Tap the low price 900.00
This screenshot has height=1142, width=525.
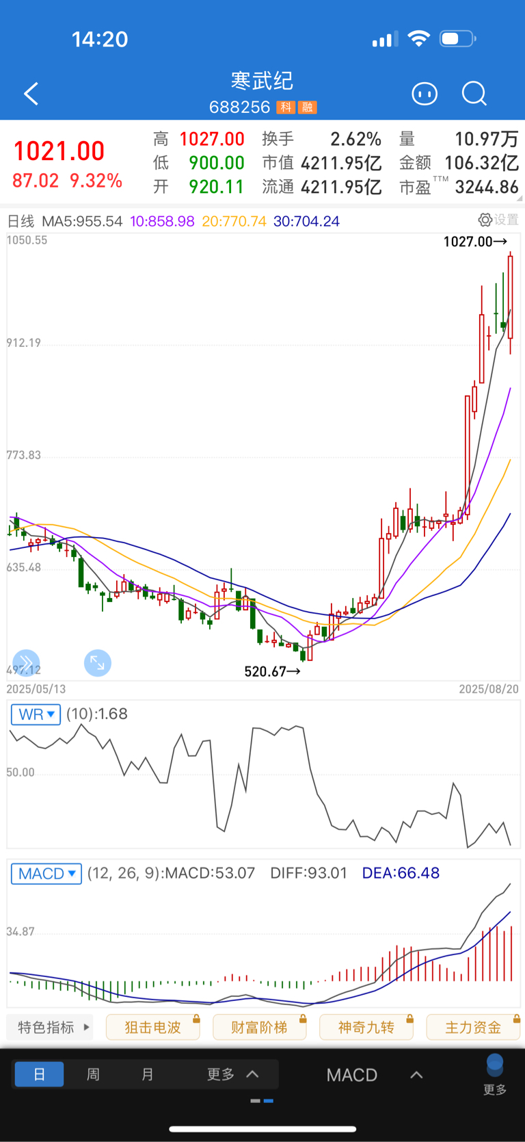217,163
